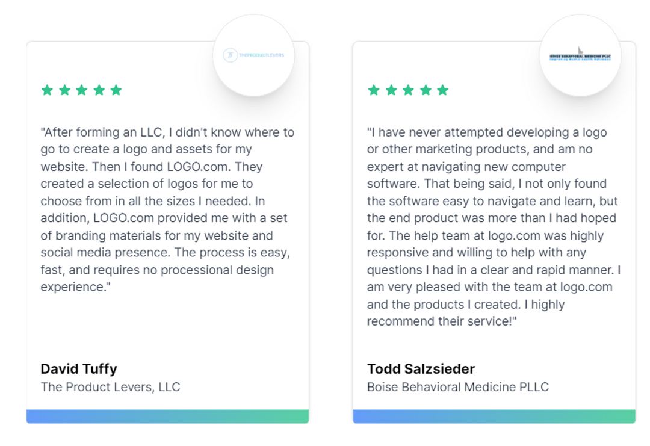Click first star in Todd Salzsieder's rating
This screenshot has height=446, width=650.
point(374,90)
